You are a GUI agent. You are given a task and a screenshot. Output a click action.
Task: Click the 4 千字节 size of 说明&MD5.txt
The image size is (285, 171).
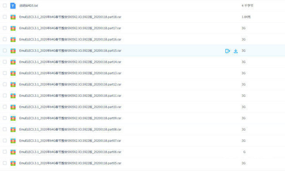[x=247, y=6]
